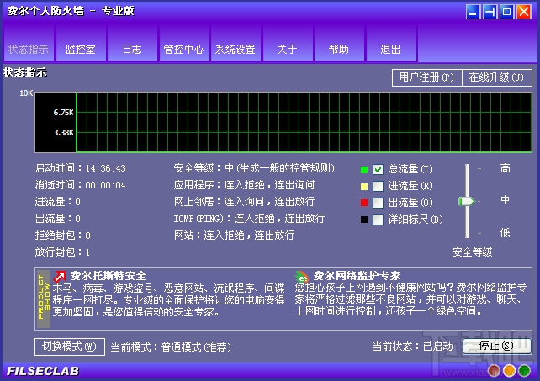The width and height of the screenshot is (540, 381).
Task: Click the orange status light at bottom right
Action: click(509, 370)
